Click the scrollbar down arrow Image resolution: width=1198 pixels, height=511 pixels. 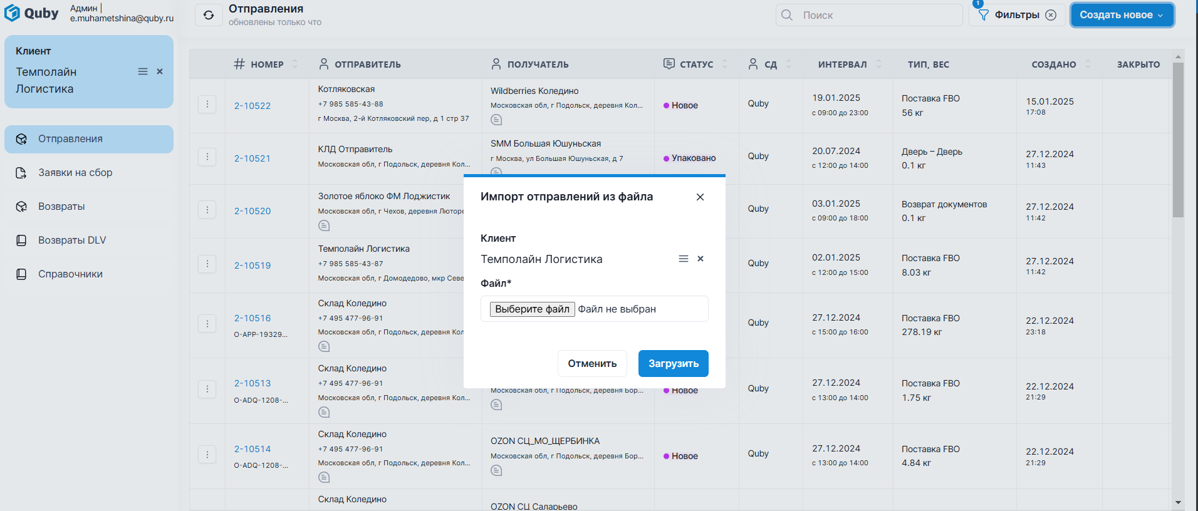click(x=1178, y=502)
